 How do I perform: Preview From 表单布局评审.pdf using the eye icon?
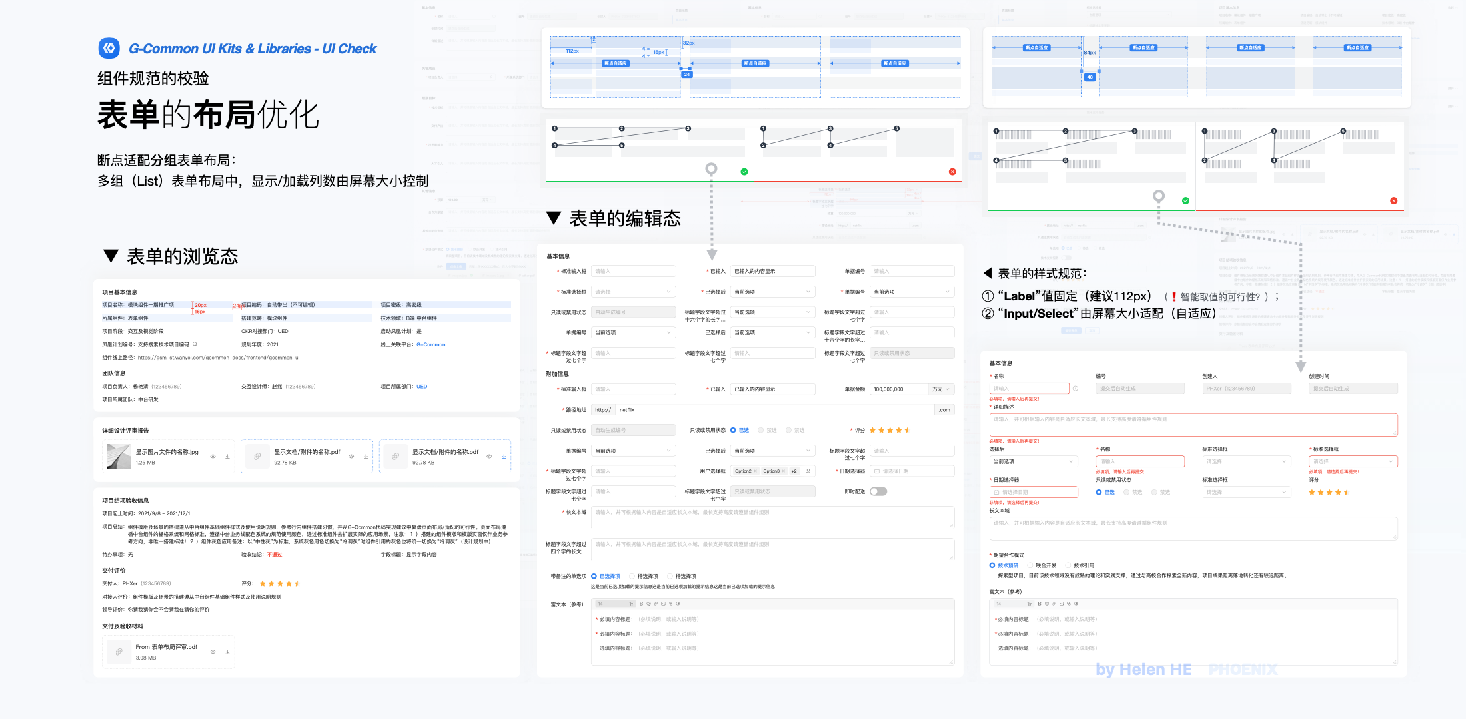point(214,652)
